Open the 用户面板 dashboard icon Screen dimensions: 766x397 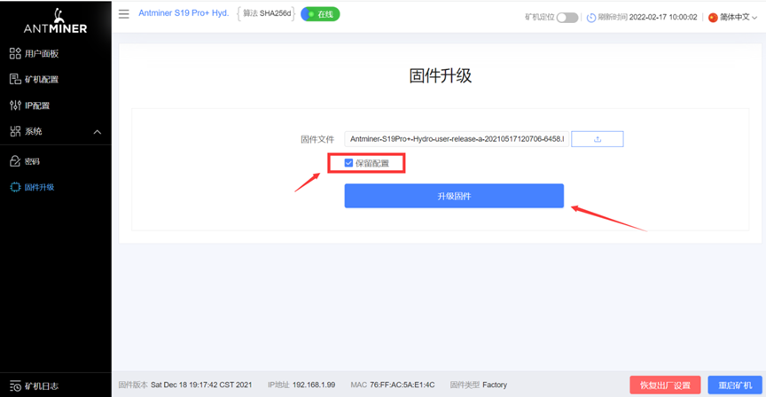pos(15,53)
